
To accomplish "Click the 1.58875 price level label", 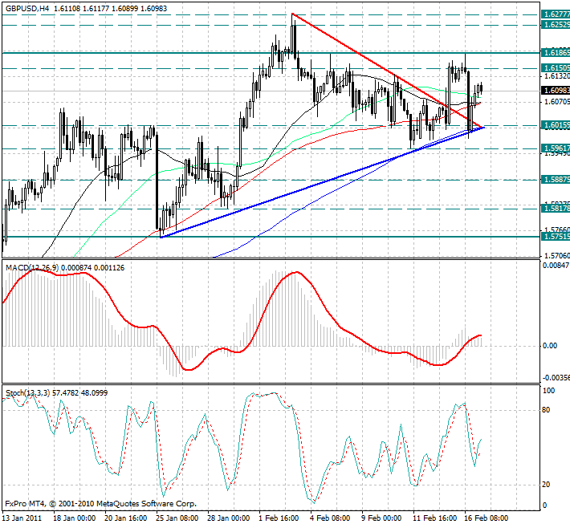I will pos(556,180).
